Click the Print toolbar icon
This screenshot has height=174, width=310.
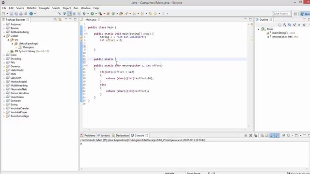pos(21,14)
